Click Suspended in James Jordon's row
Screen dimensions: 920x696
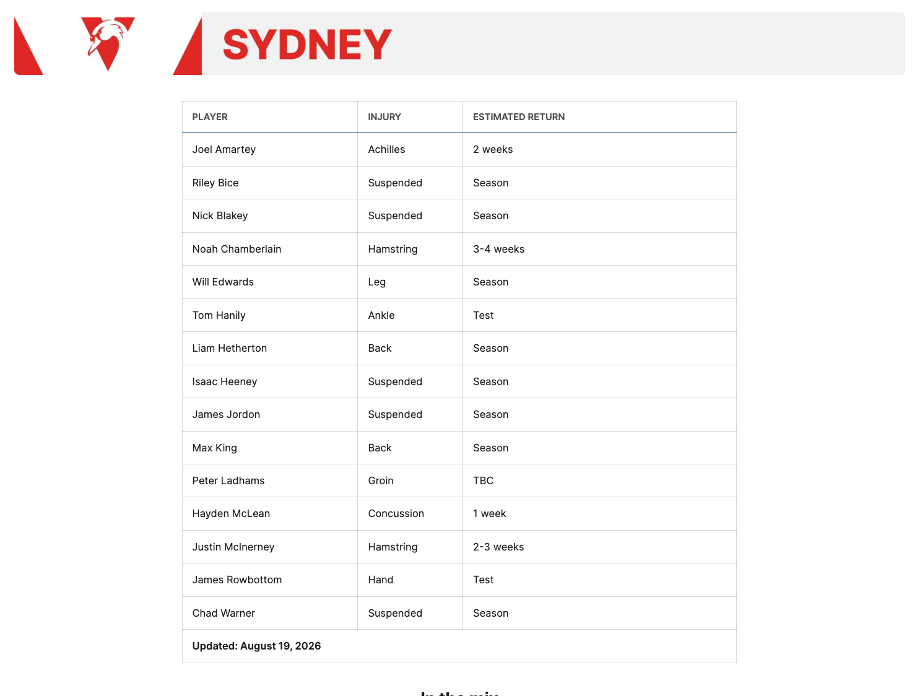click(x=395, y=415)
